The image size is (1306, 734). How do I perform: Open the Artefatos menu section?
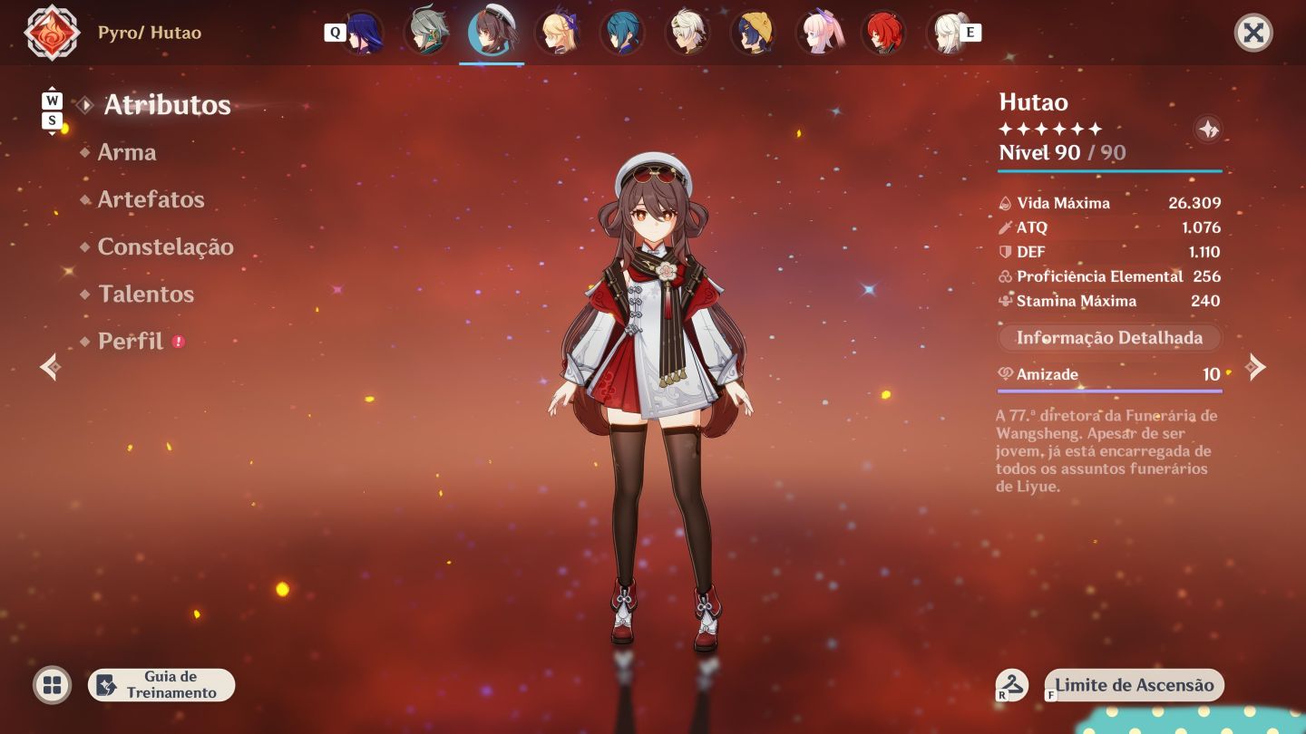pyautogui.click(x=151, y=199)
